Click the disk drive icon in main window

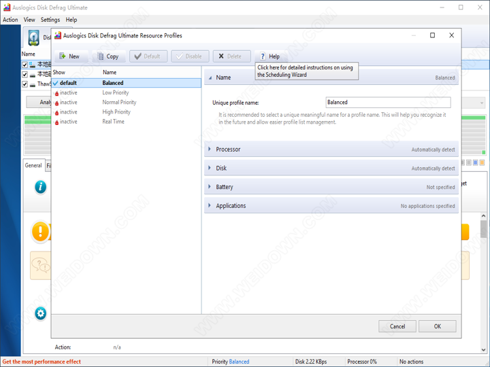coord(34,37)
